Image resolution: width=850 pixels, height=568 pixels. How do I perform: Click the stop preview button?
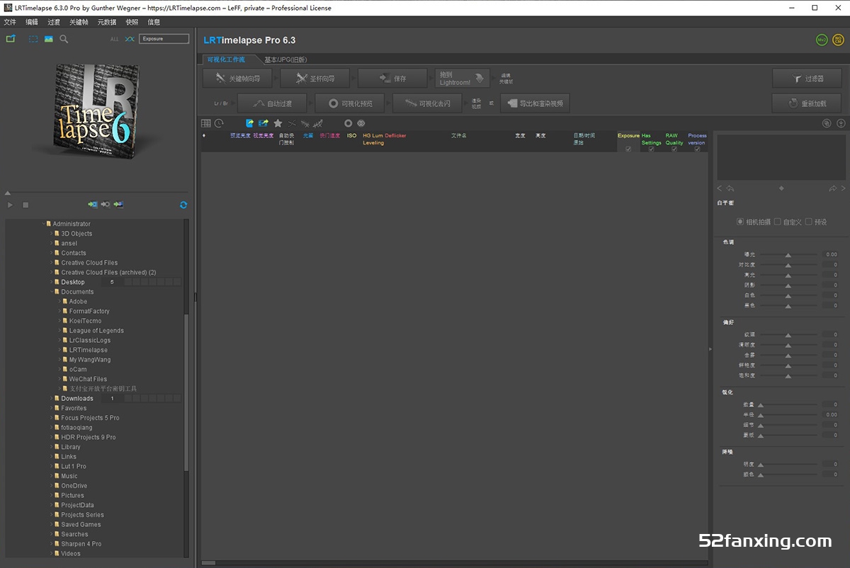[x=25, y=205]
